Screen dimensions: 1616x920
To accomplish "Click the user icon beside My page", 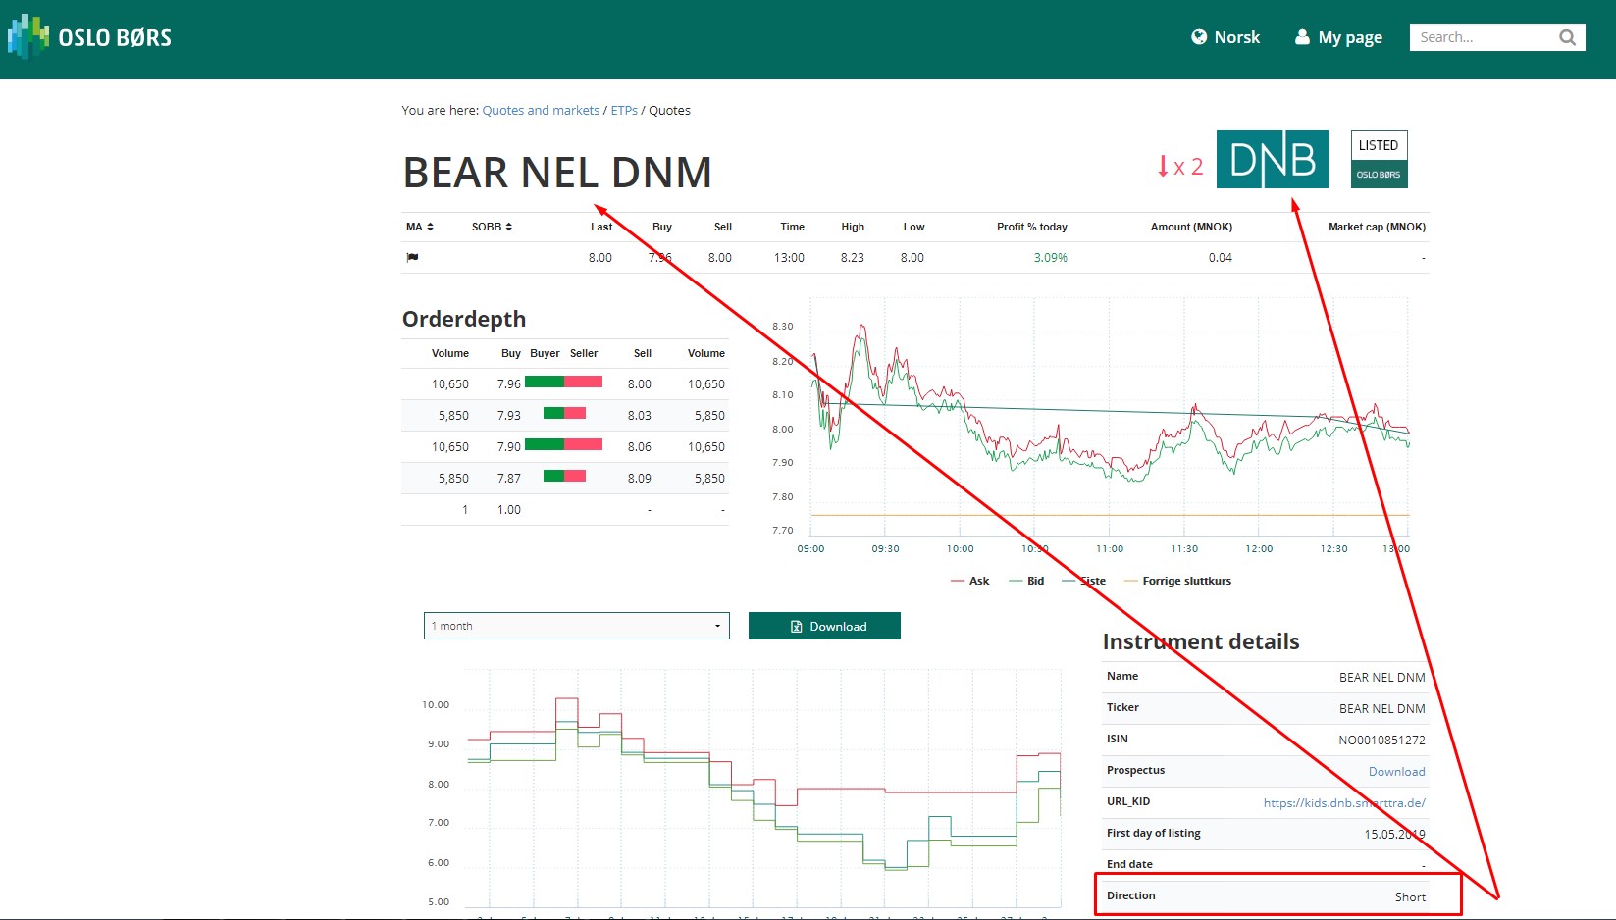I will tap(1302, 37).
